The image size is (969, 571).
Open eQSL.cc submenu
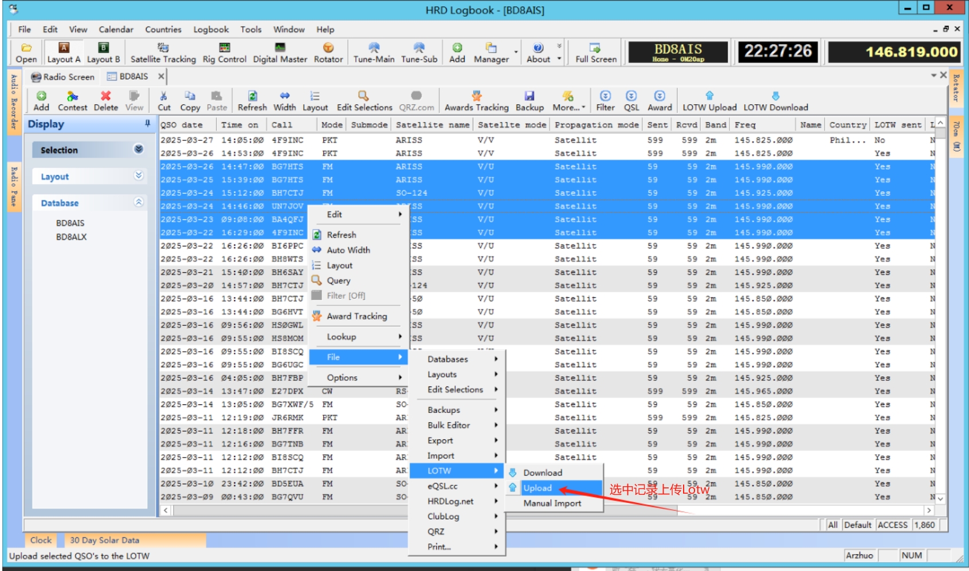[457, 486]
